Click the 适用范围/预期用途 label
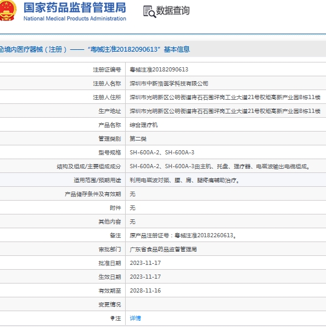 pos(97,180)
